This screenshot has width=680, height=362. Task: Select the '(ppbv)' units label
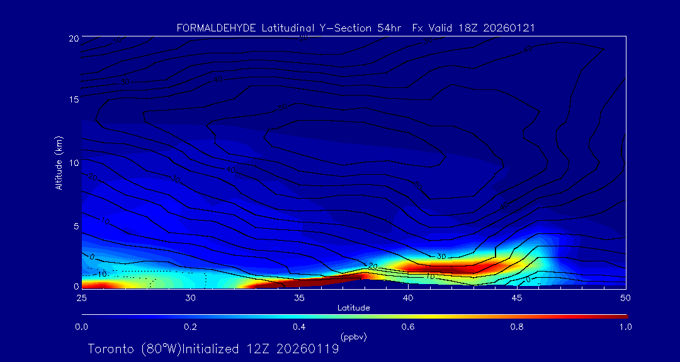point(354,337)
